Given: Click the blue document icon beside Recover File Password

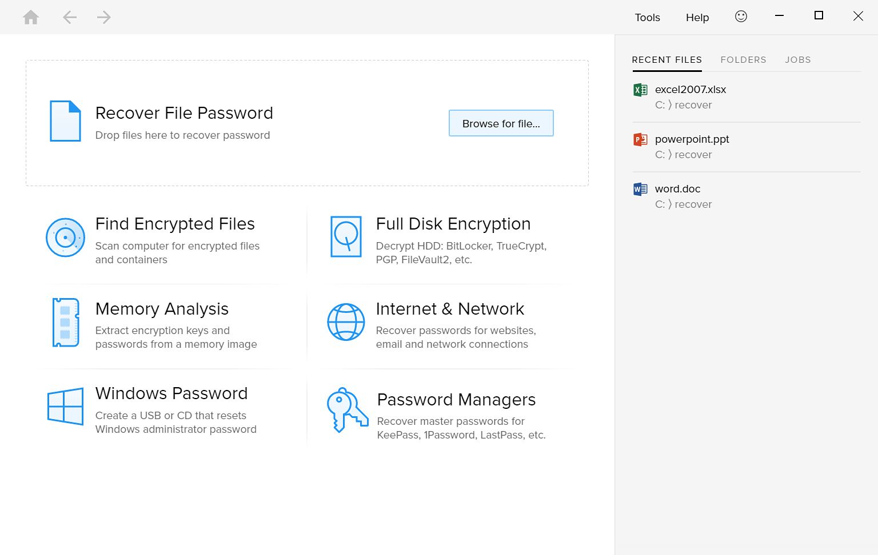Looking at the screenshot, I should (x=65, y=121).
